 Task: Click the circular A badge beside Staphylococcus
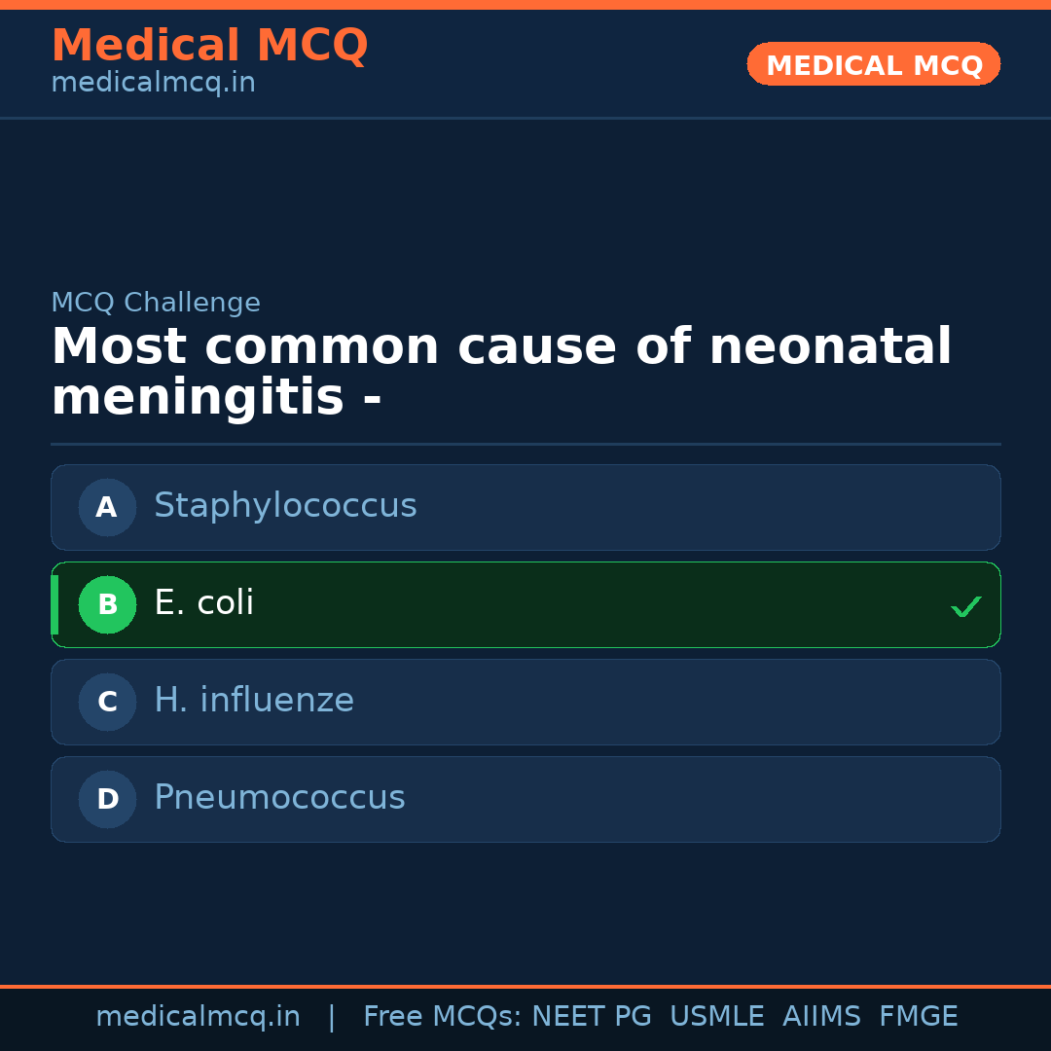107,507
